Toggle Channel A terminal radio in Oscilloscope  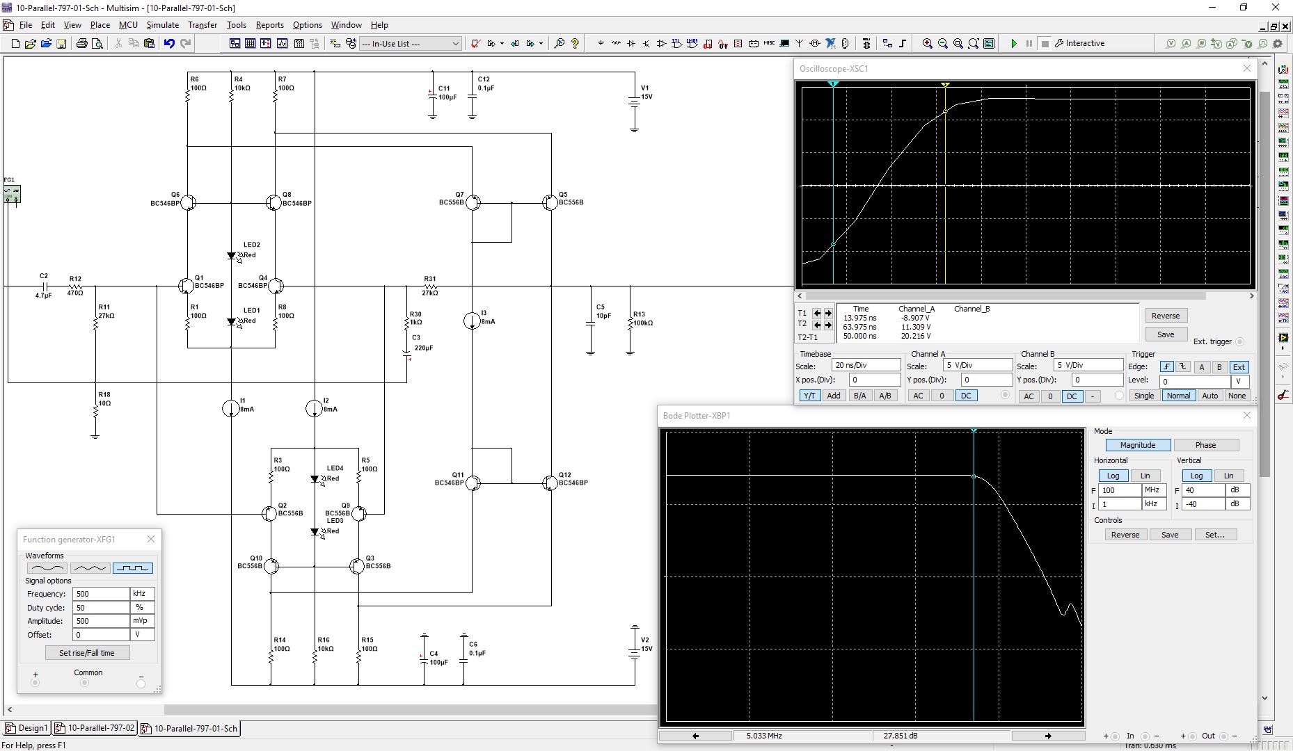[x=1004, y=395]
